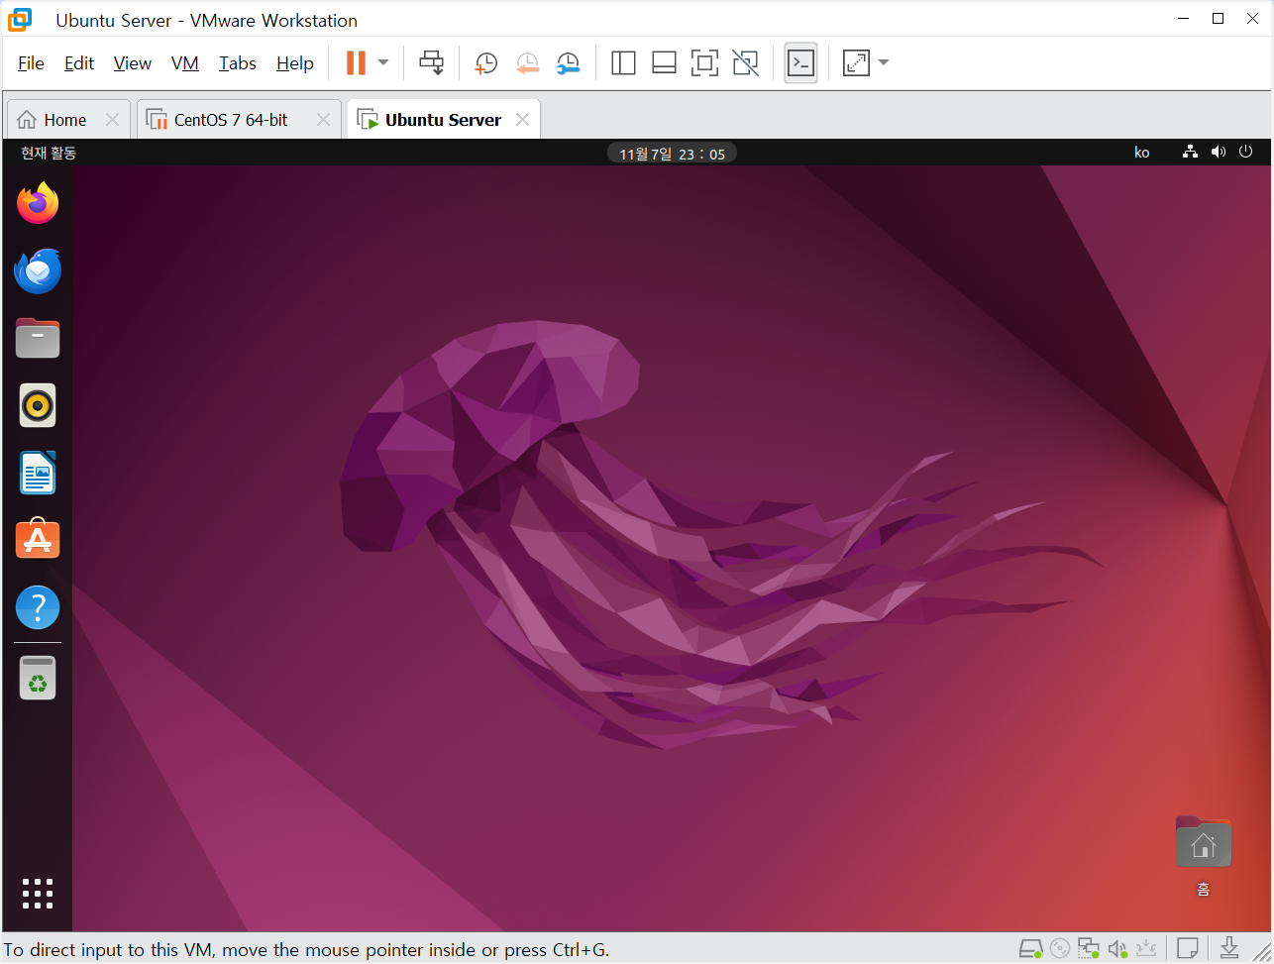Take a snapshot of this virtual machine

coord(486,63)
